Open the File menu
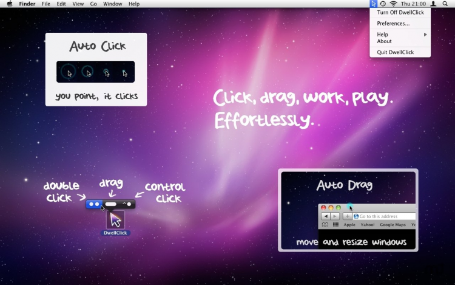The image size is (455, 285). (x=46, y=4)
